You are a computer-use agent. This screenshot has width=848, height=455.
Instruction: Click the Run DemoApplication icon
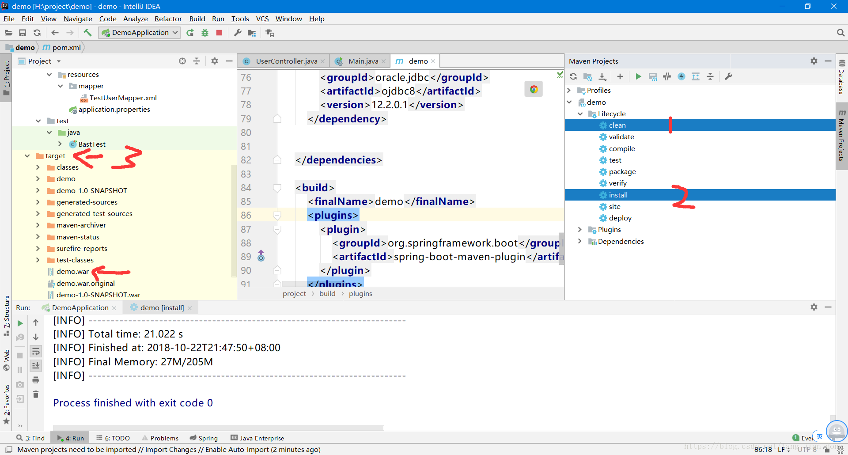coord(190,33)
